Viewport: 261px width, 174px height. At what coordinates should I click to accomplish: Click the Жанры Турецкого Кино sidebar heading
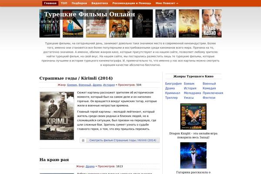pos(193,76)
